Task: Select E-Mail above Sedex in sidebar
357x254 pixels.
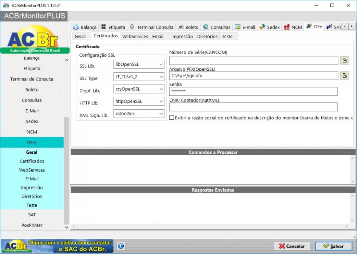Action: click(32, 111)
